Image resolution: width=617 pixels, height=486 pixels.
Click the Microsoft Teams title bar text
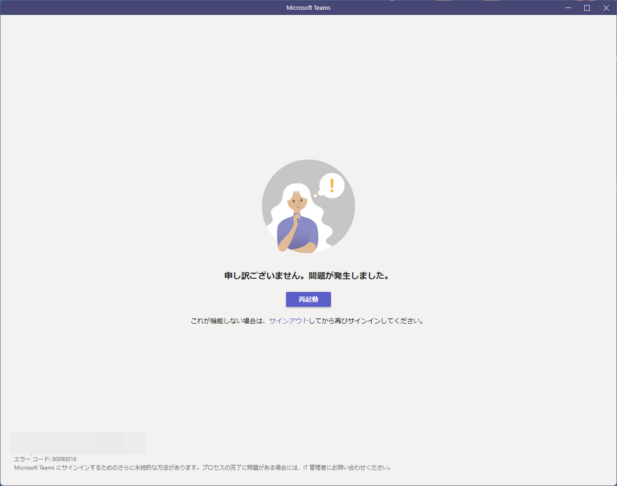point(308,7)
